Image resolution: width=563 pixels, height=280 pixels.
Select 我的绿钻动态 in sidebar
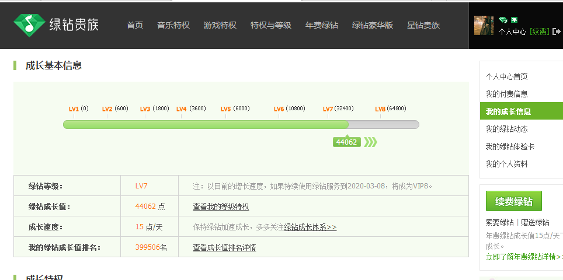(x=506, y=129)
